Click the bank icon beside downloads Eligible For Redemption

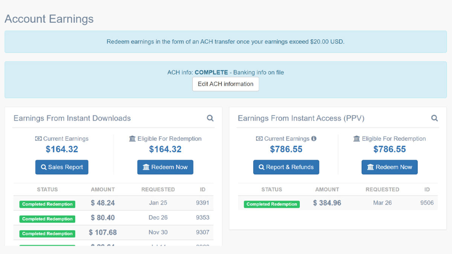point(132,138)
